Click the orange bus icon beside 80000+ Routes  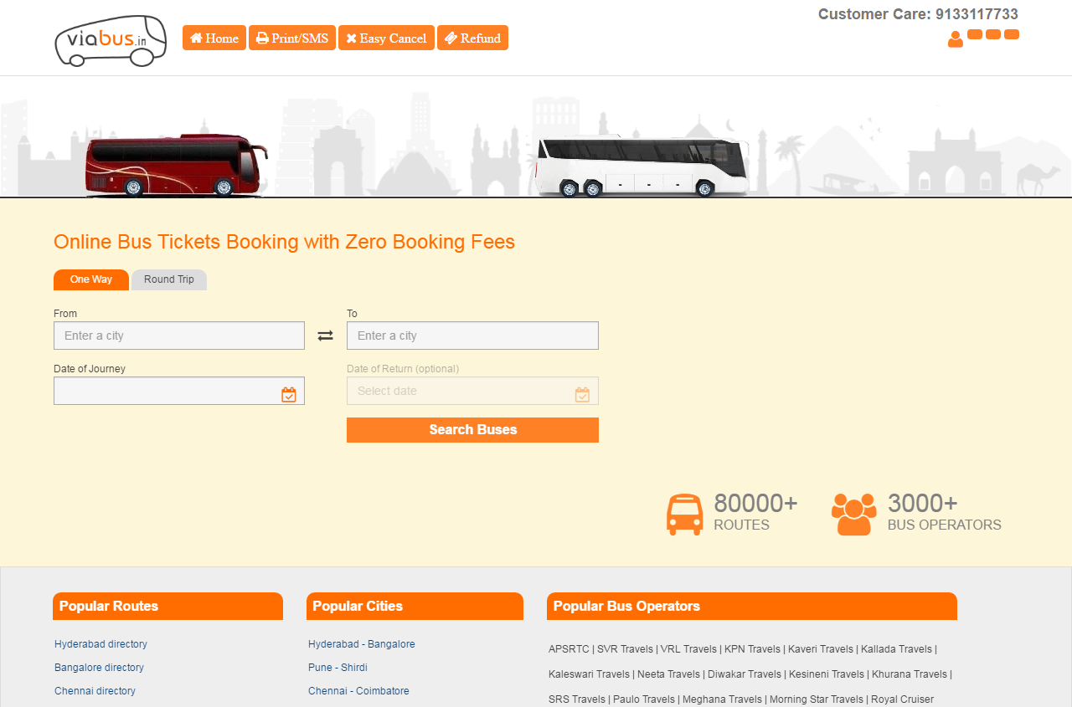pos(685,515)
